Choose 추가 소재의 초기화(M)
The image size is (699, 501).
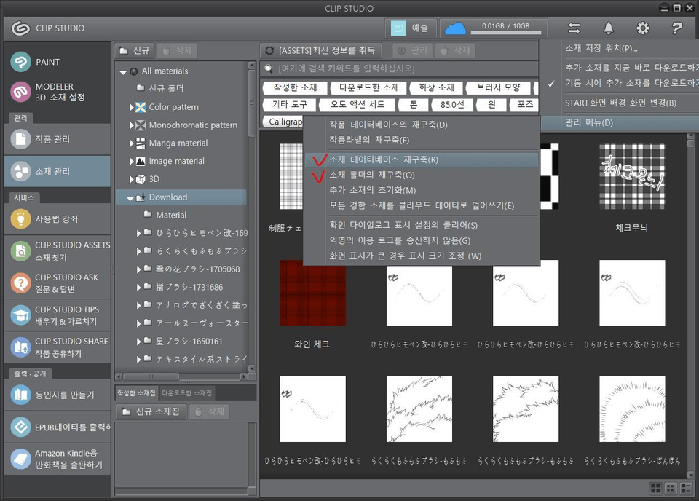pos(422,190)
